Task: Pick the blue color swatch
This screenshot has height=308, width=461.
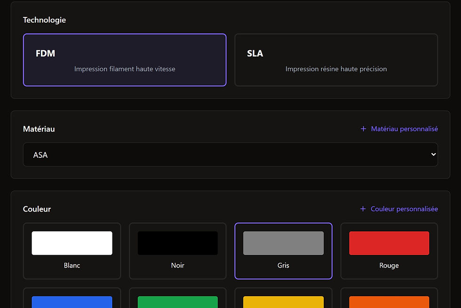Action: point(72,298)
